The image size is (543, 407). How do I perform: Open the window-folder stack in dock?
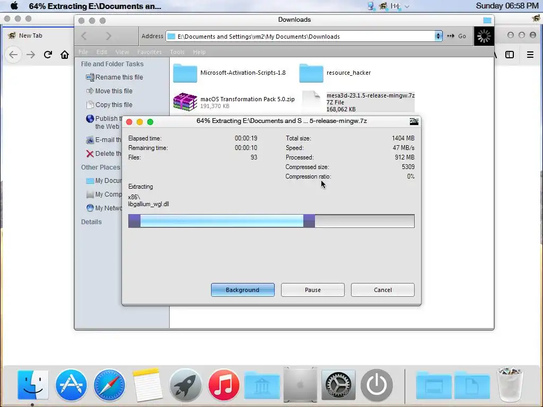pos(434,385)
